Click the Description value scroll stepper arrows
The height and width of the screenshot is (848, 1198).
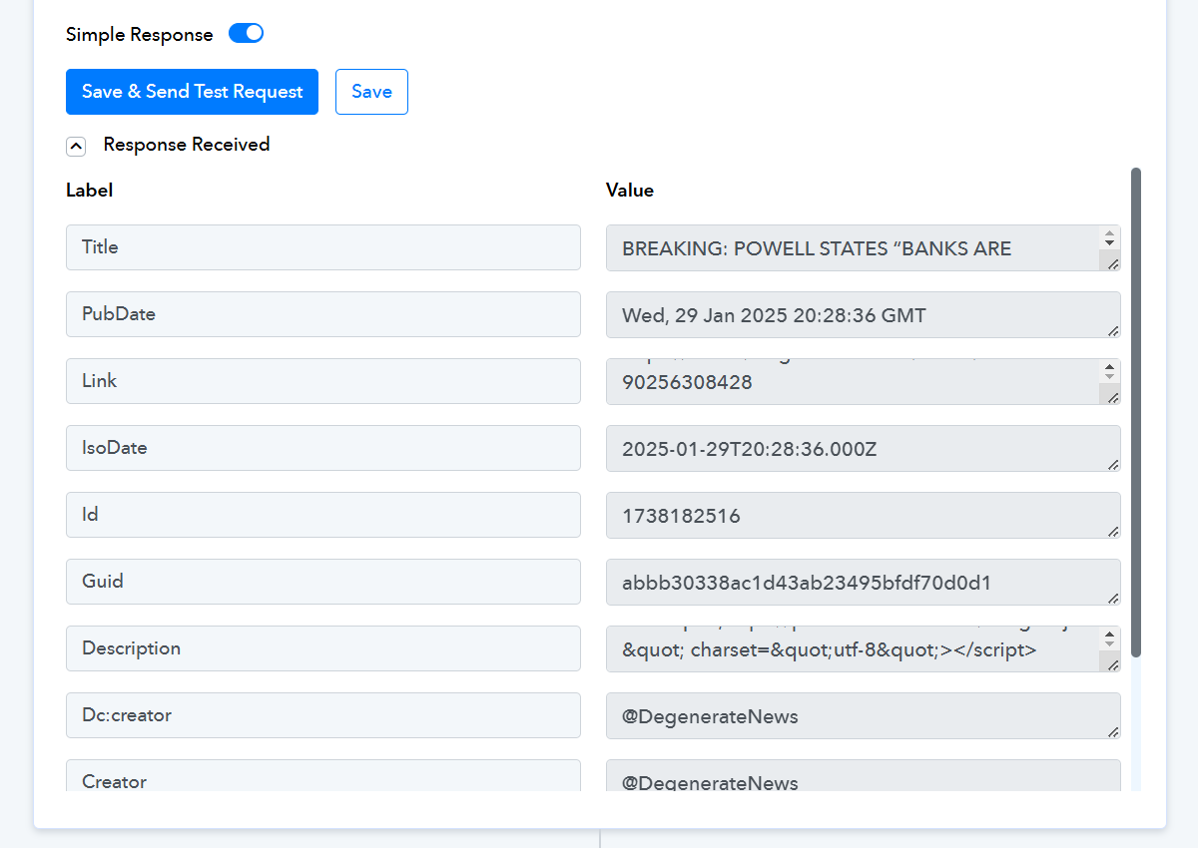click(1109, 639)
